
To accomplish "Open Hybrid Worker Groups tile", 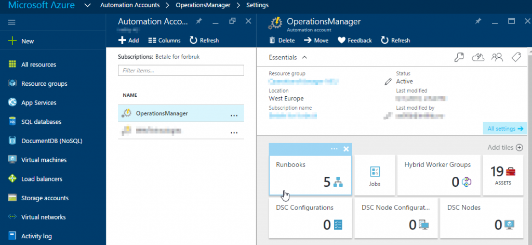I will click(438, 175).
